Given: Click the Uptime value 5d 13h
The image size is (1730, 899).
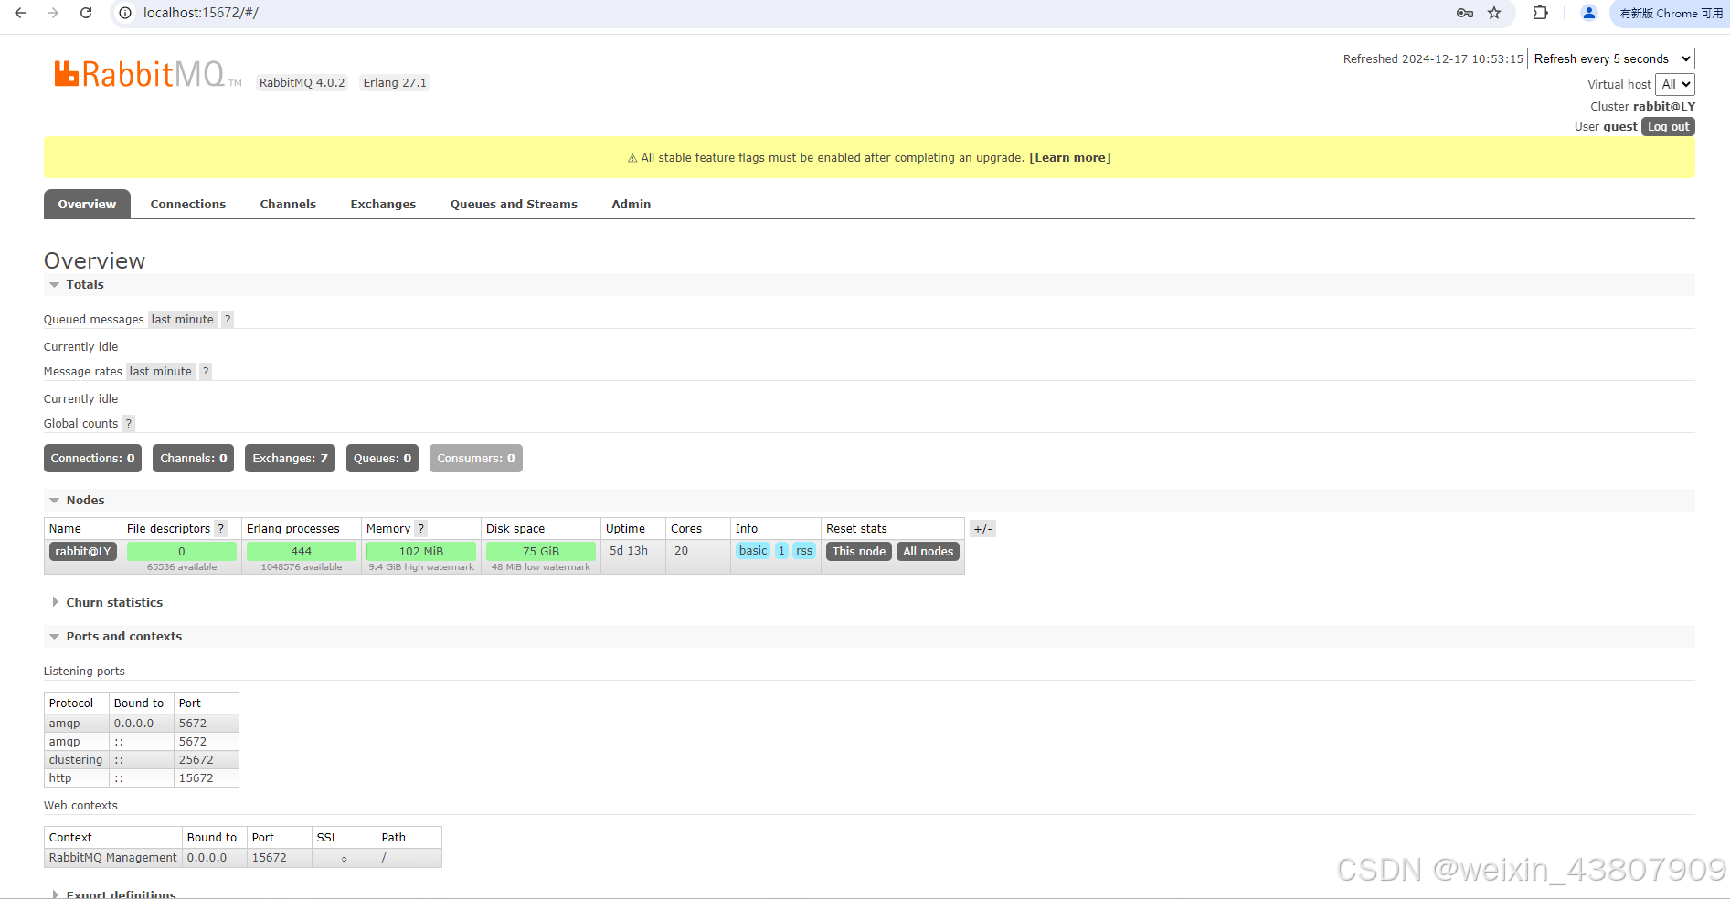Looking at the screenshot, I should coord(629,550).
